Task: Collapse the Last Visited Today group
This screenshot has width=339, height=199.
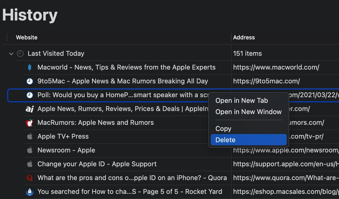Action: point(11,54)
